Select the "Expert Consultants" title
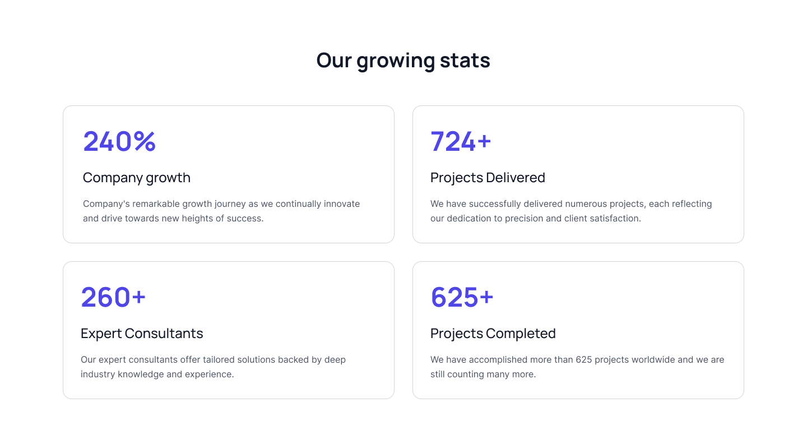 (x=142, y=334)
